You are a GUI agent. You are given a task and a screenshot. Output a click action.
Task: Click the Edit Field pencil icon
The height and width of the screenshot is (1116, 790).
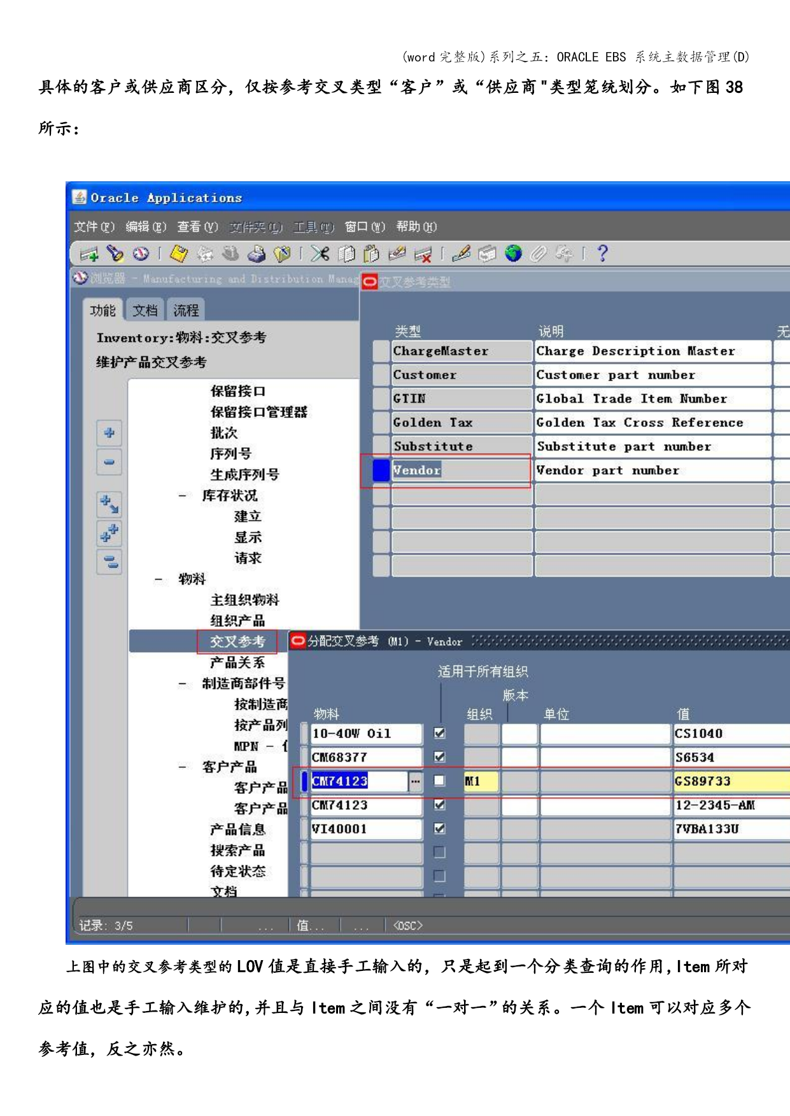tap(462, 254)
